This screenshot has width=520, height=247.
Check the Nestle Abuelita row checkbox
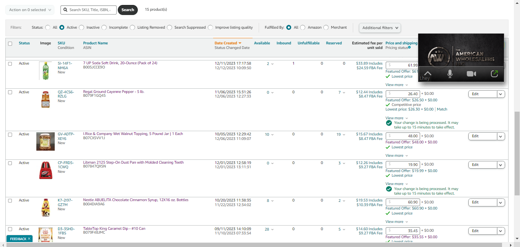[10, 201]
